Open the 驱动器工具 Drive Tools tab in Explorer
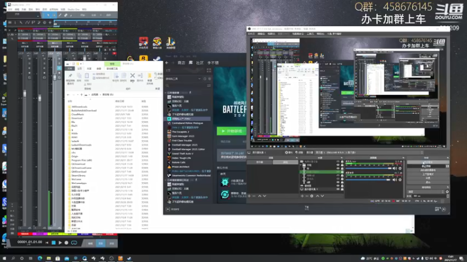This screenshot has height=262, width=467. click(x=112, y=69)
